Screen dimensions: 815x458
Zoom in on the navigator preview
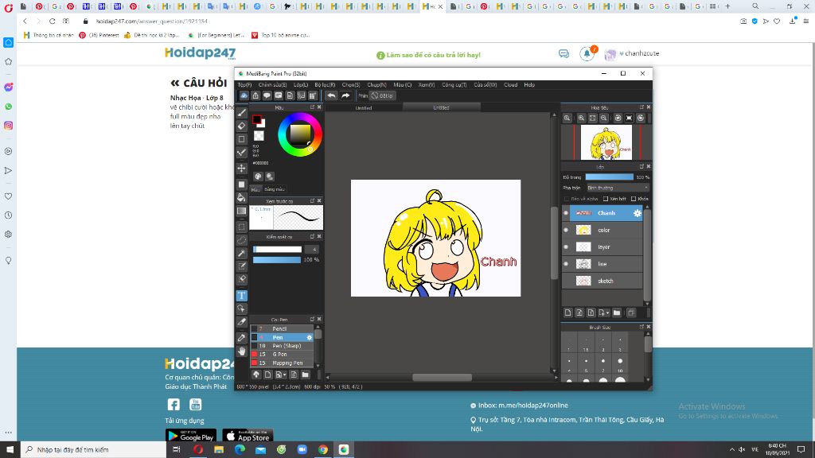(581, 118)
